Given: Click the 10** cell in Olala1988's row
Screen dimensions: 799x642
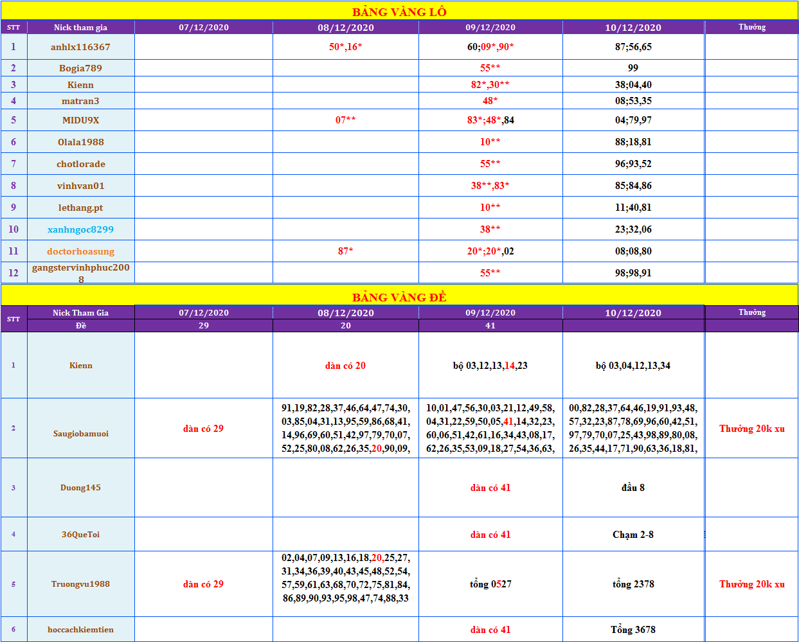Looking at the screenshot, I should coord(490,142).
